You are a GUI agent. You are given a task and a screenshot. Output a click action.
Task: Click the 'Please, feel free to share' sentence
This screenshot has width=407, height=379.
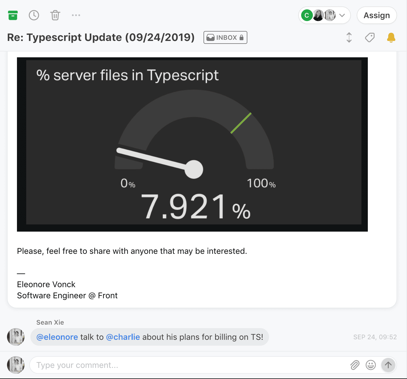pos(132,251)
